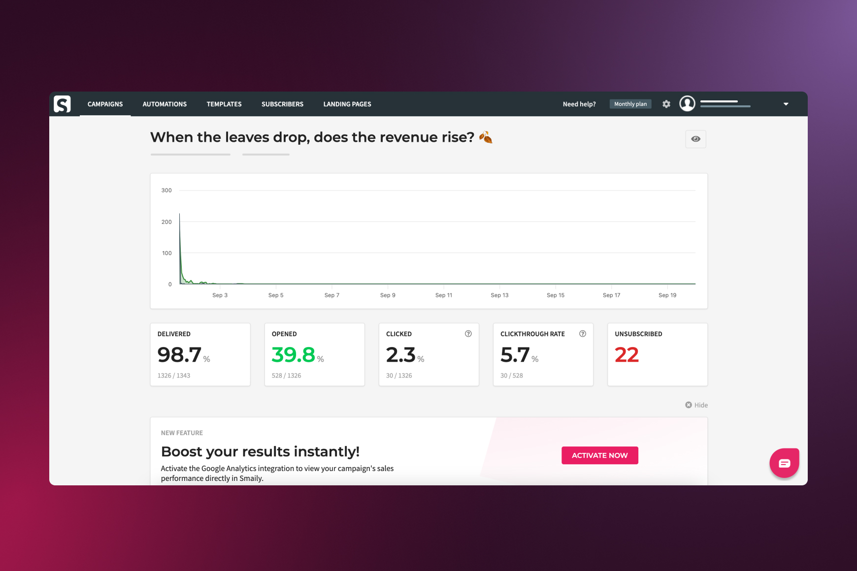The image size is (857, 571).
Task: Click the Monthly plan badge
Action: (x=630, y=104)
